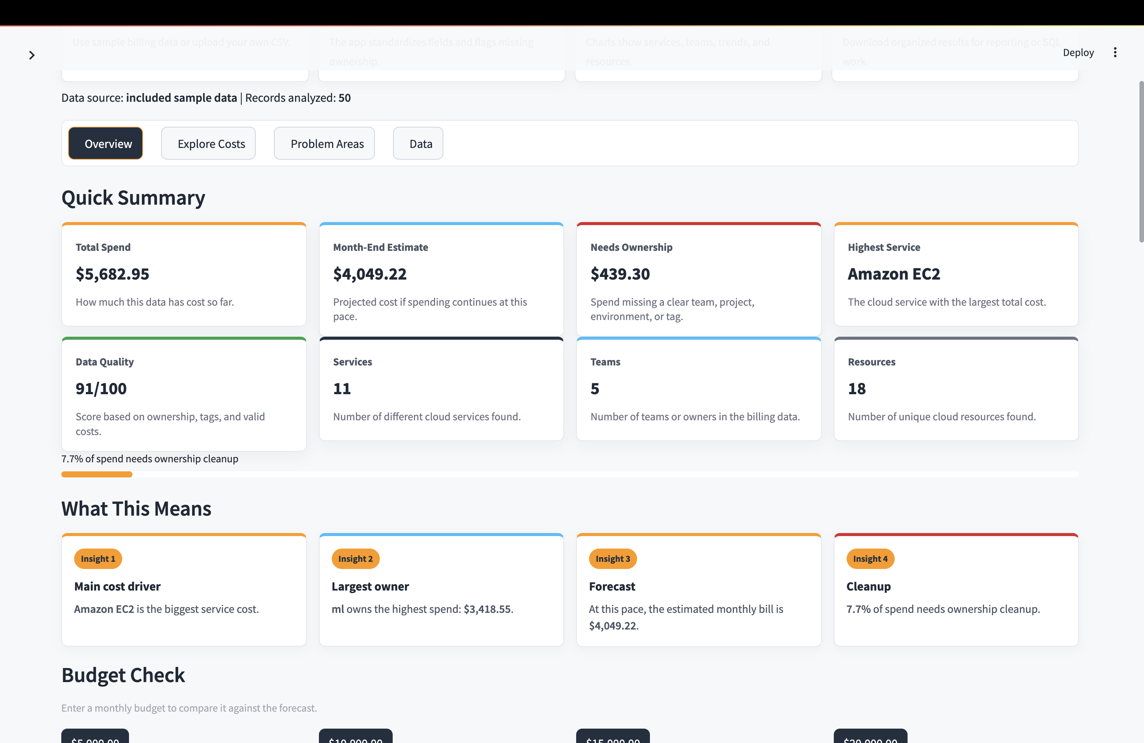Click the Insight 2 badge
1144x743 pixels.
pos(355,558)
